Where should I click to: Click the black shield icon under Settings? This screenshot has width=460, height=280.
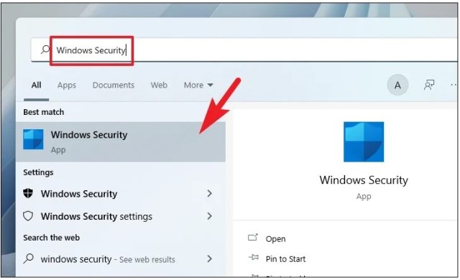click(28, 193)
